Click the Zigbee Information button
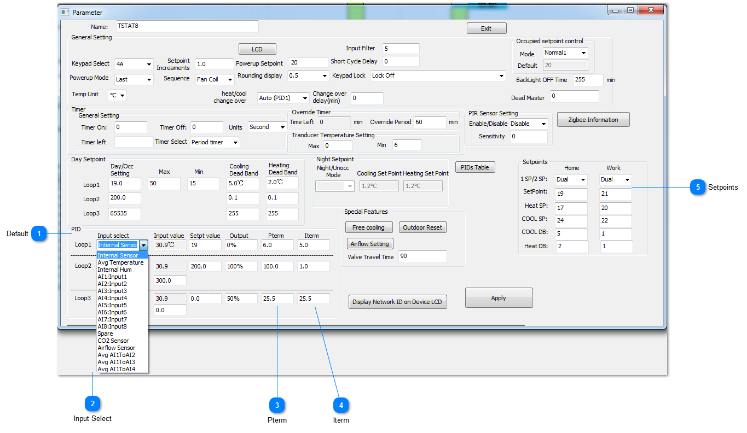This screenshot has height=433, width=747. [x=593, y=120]
